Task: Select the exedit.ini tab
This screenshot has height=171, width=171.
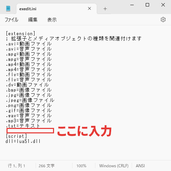Action: [x=57, y=9]
